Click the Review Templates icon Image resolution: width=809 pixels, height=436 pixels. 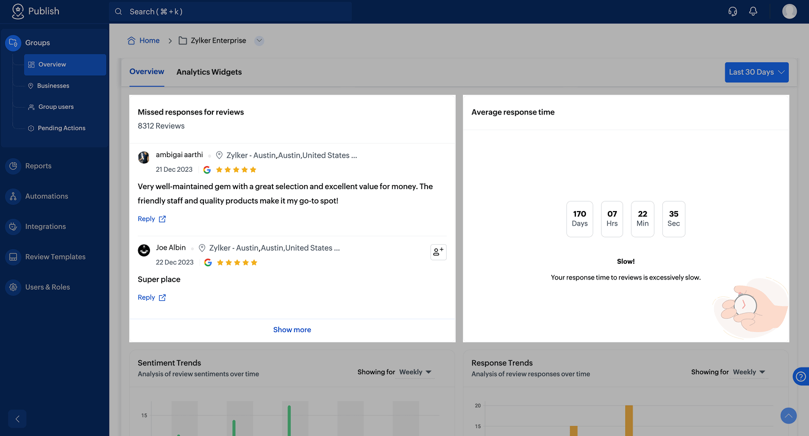pos(13,257)
